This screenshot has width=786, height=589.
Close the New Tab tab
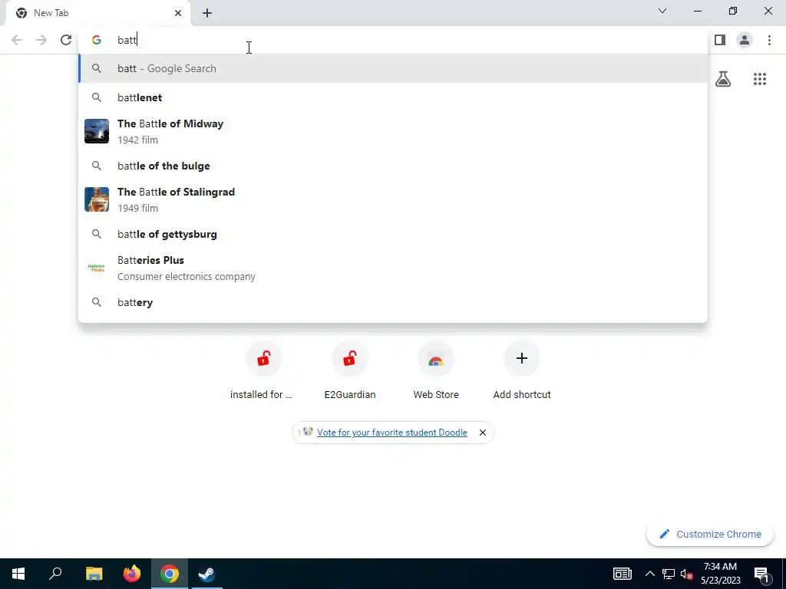point(177,13)
